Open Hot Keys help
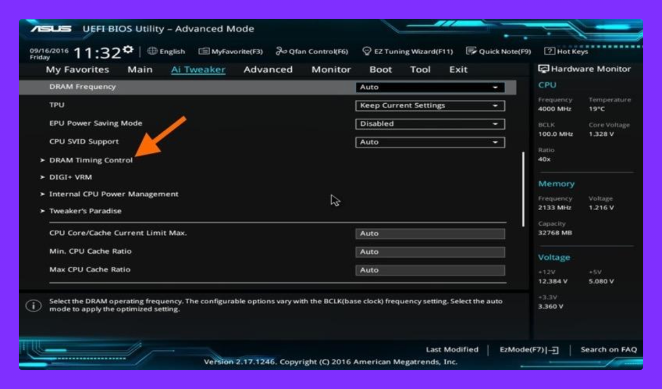The width and height of the screenshot is (662, 389). tap(567, 51)
